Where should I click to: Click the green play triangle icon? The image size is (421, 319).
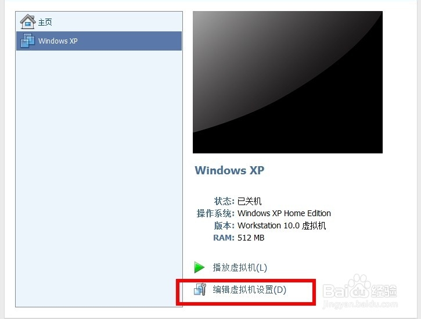[199, 267]
